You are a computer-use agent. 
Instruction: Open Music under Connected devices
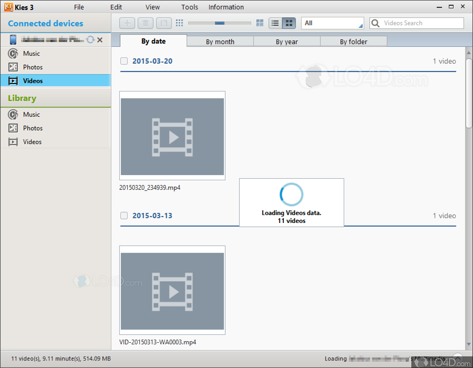pyautogui.click(x=56, y=53)
